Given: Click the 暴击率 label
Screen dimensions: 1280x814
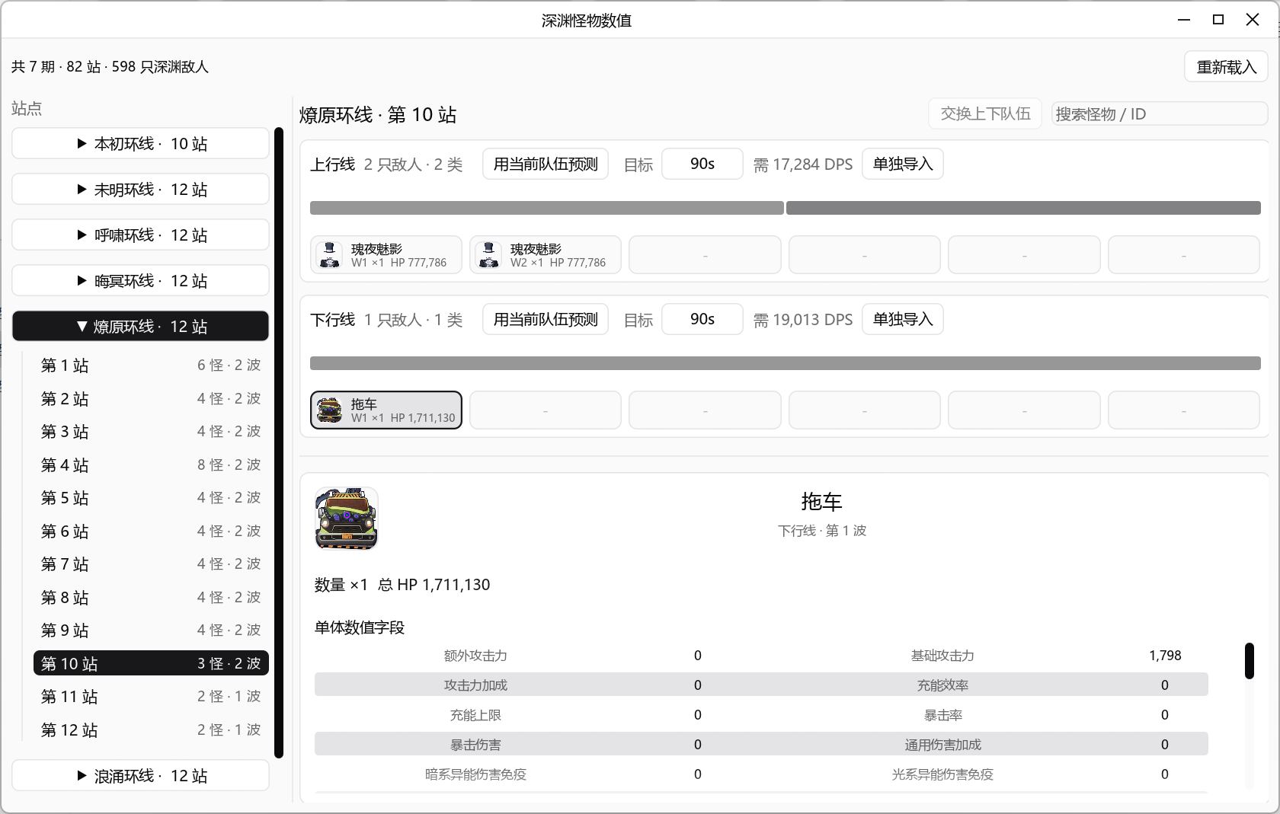Looking at the screenshot, I should click(x=942, y=715).
